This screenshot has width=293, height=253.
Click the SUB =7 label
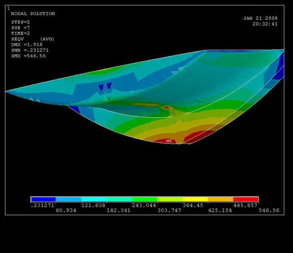coord(21,28)
